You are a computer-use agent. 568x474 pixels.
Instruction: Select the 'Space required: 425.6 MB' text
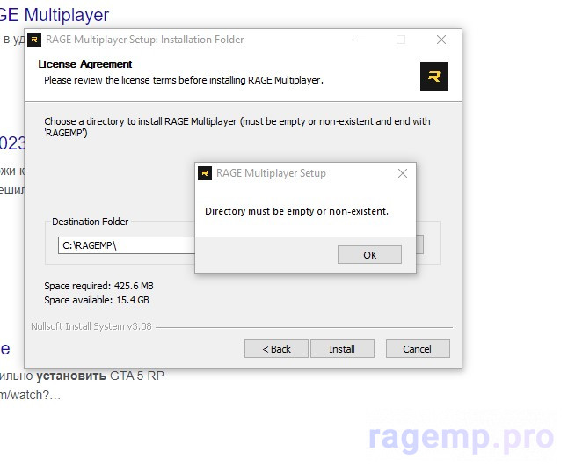[x=98, y=286]
